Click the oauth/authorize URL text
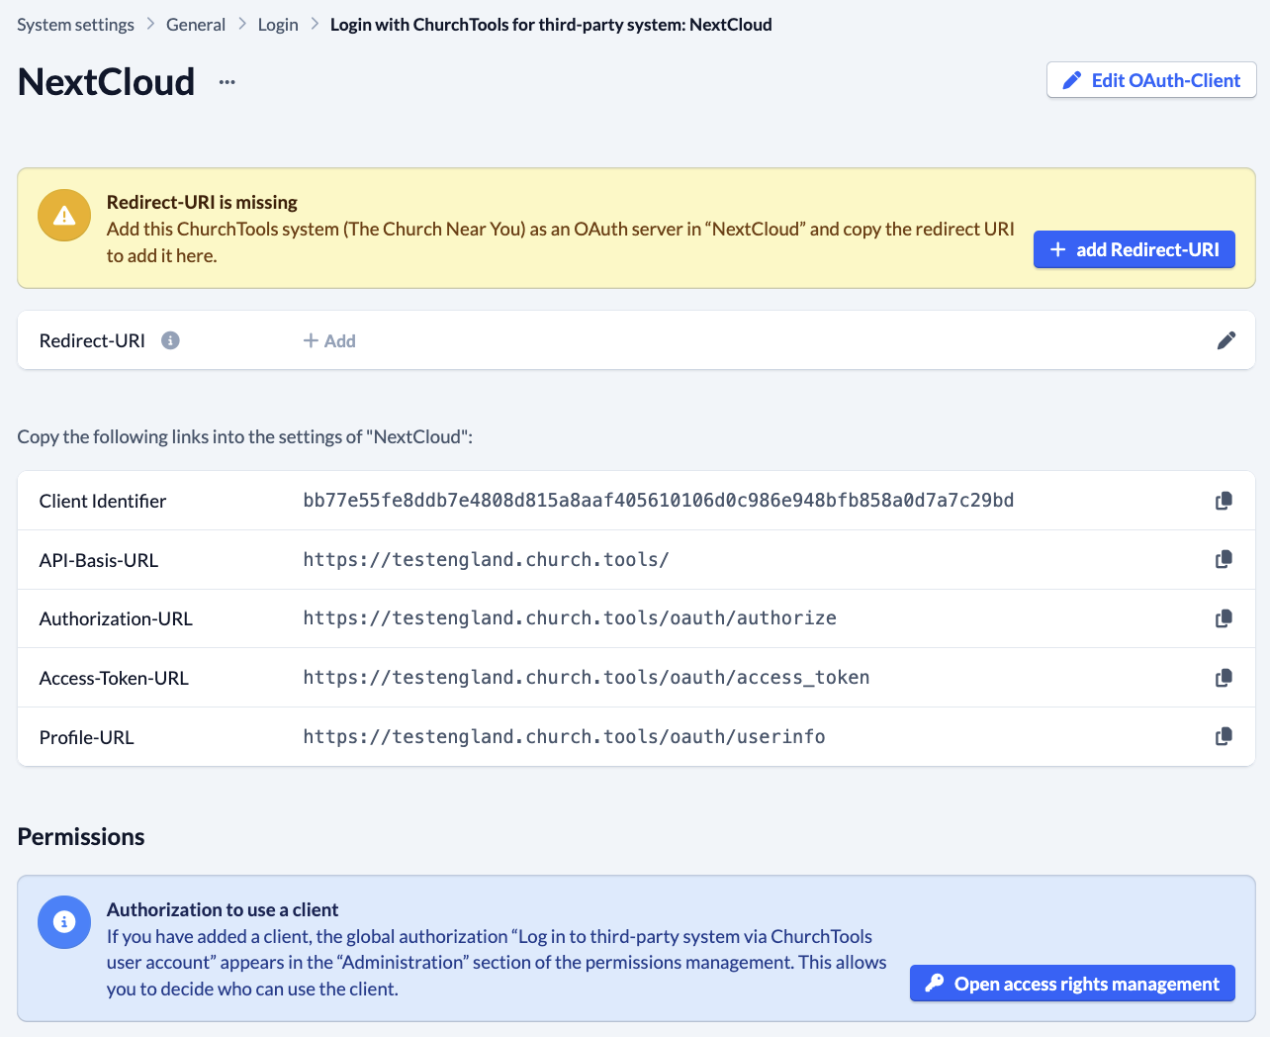 click(570, 618)
